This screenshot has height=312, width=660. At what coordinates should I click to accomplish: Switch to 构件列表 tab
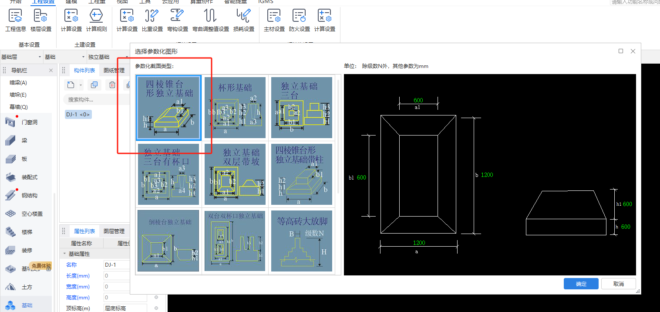[84, 71]
